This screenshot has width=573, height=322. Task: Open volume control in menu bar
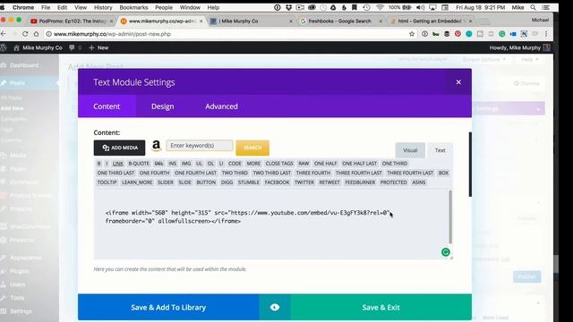(x=420, y=7)
